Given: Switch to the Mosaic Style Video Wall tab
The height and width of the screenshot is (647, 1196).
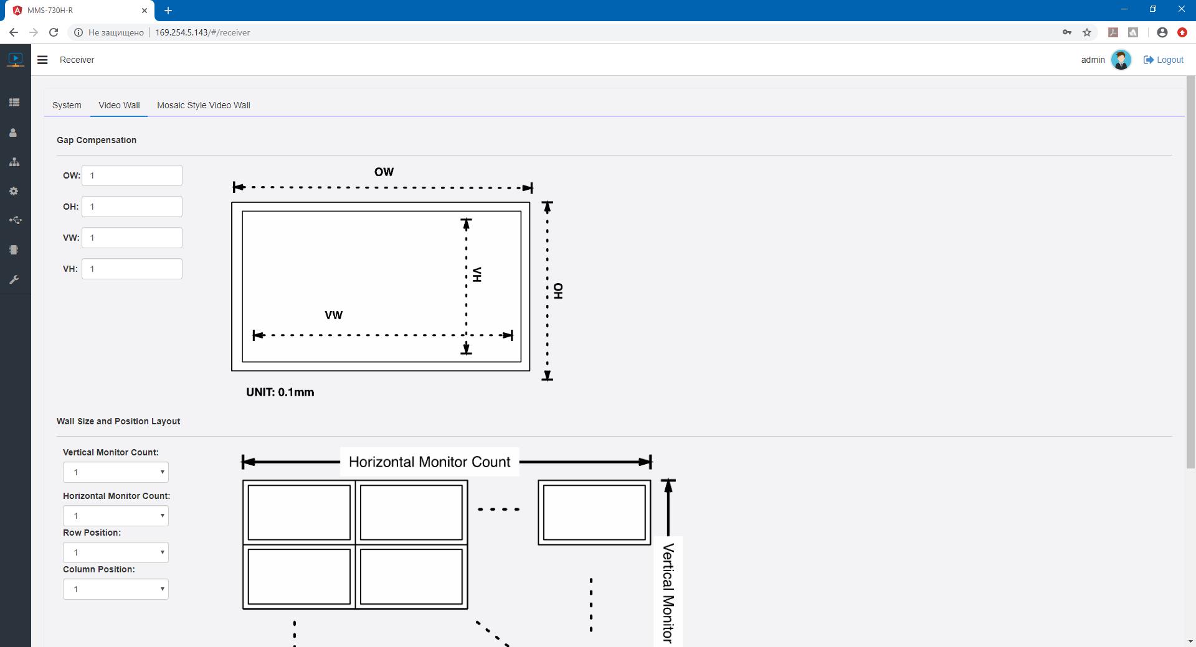Looking at the screenshot, I should click(x=203, y=105).
